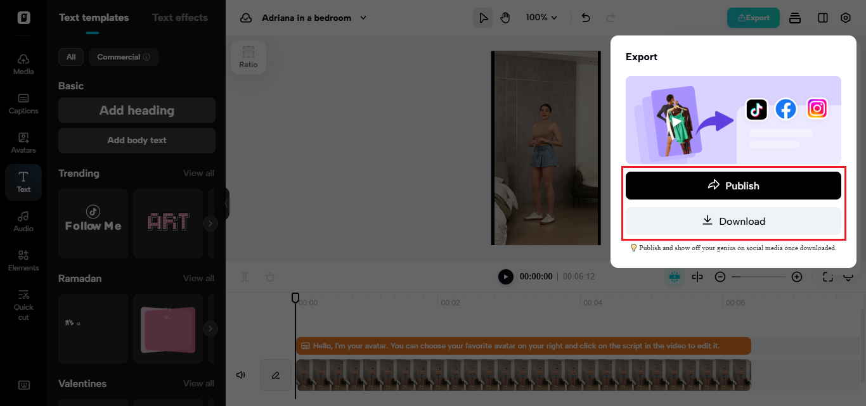Toggle fullscreen preview mode
Screen dimensions: 866x406
827,277
